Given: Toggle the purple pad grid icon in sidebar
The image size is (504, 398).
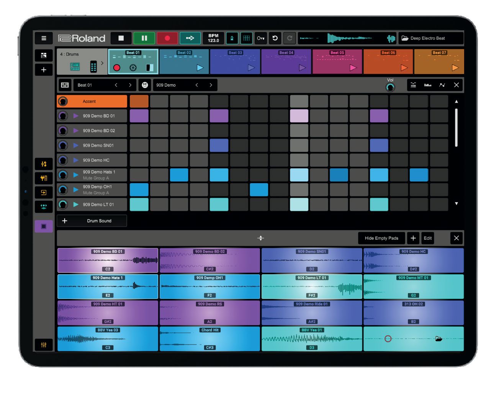Looking at the screenshot, I should [x=44, y=226].
